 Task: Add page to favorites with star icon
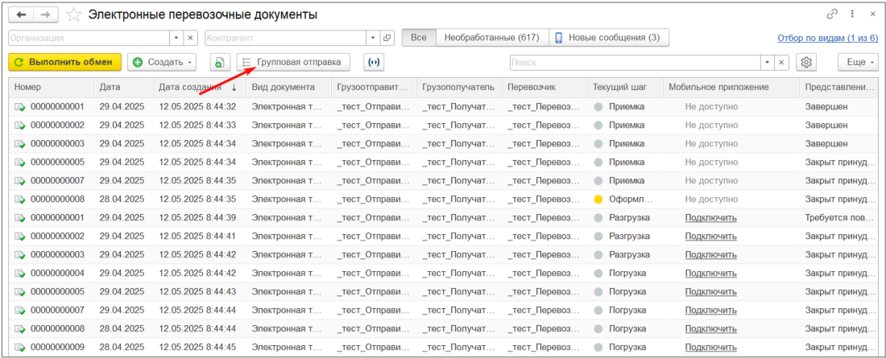pyautogui.click(x=73, y=14)
